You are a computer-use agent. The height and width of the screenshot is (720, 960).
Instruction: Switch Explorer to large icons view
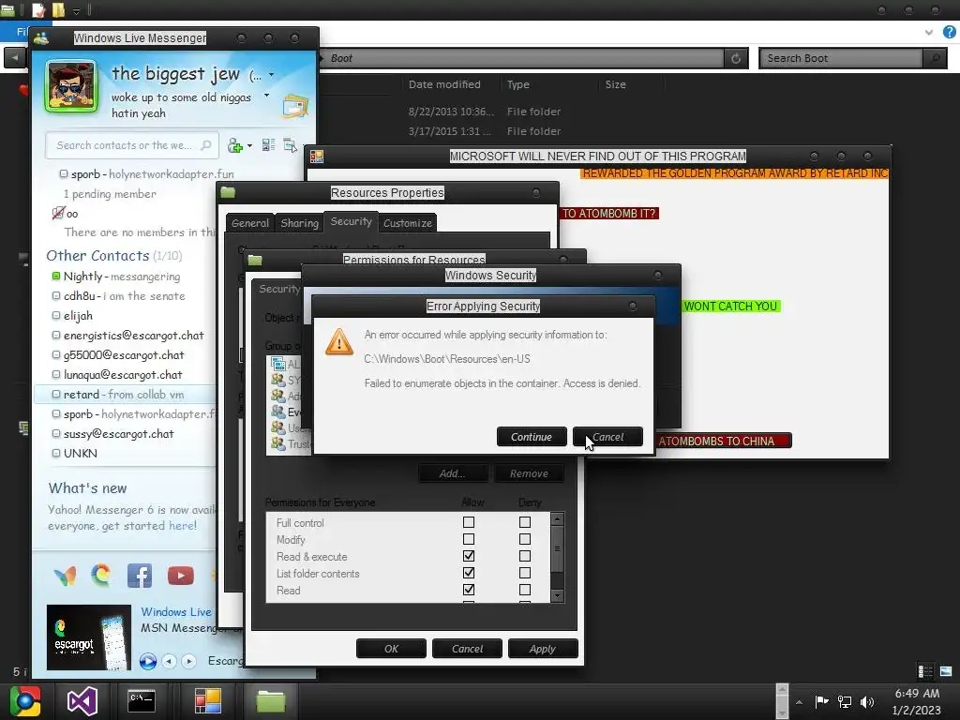coord(946,671)
